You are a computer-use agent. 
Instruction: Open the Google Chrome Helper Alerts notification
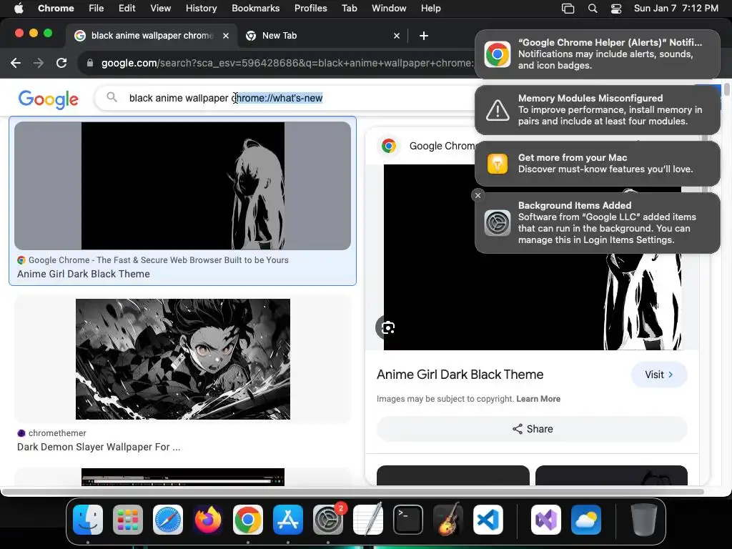click(598, 54)
